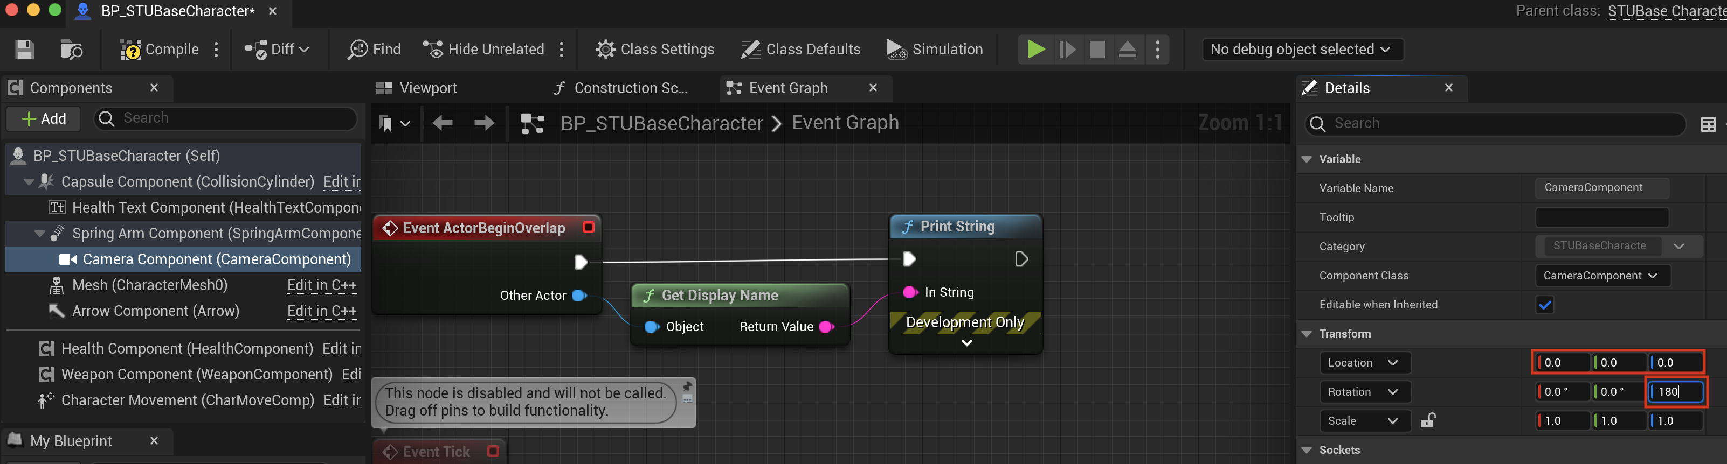Compile the blueprint

click(x=159, y=50)
